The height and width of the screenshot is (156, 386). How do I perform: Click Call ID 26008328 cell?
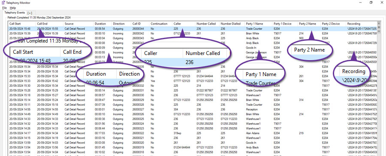coord(138,105)
